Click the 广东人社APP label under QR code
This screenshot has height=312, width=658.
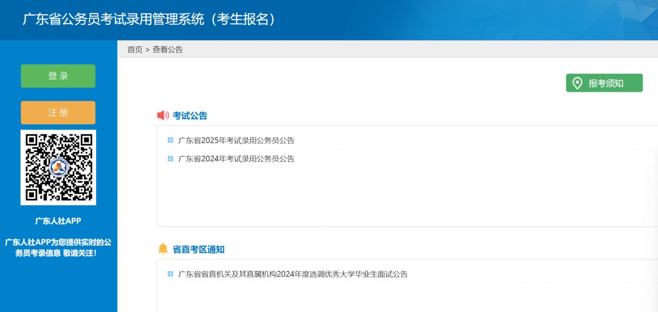58,221
